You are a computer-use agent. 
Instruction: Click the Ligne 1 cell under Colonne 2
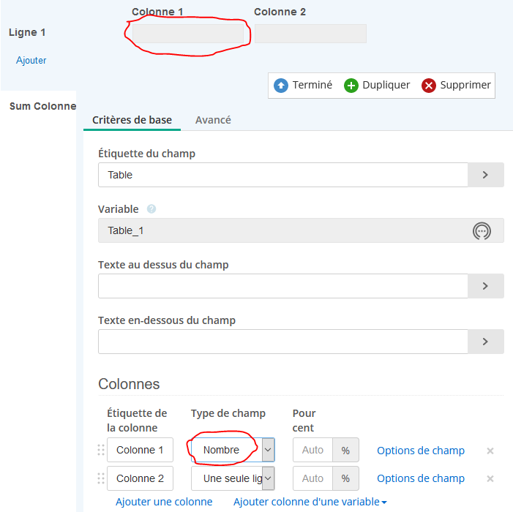pos(310,34)
